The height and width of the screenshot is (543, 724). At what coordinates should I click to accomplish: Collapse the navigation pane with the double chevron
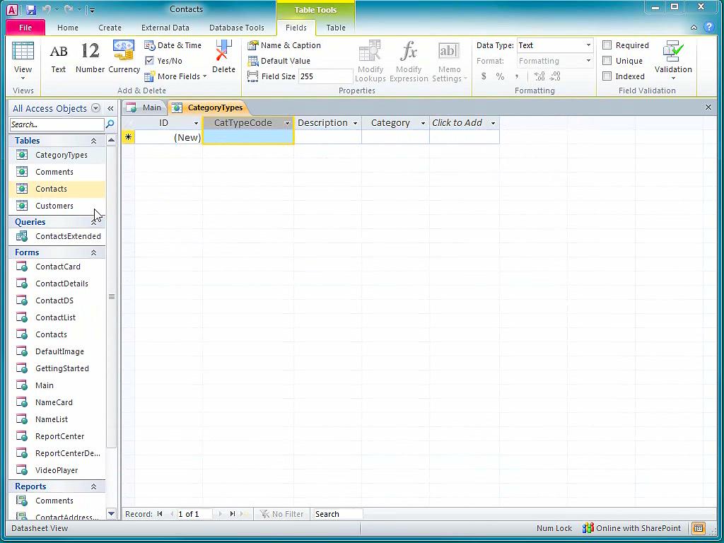point(110,108)
